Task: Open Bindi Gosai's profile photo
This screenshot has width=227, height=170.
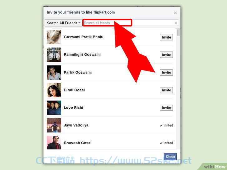Action: click(54, 90)
